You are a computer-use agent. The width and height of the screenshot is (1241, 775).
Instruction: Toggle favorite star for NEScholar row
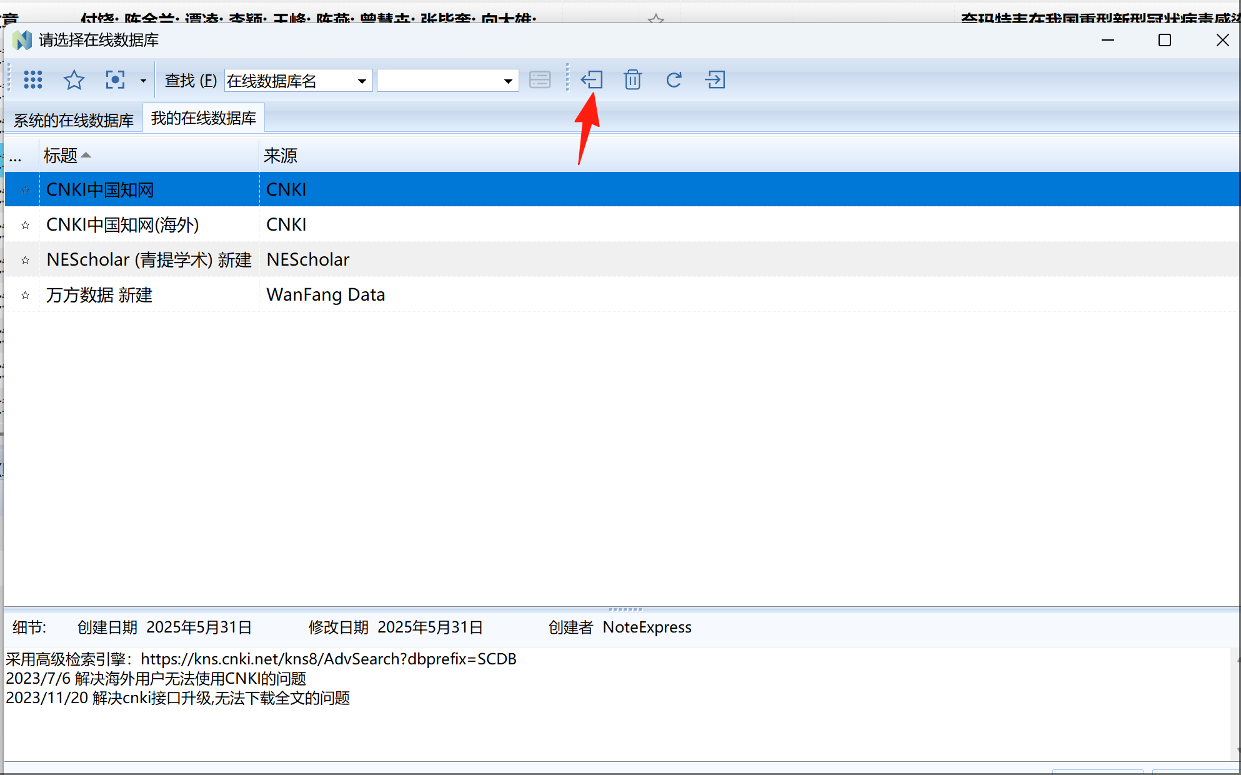tap(25, 259)
